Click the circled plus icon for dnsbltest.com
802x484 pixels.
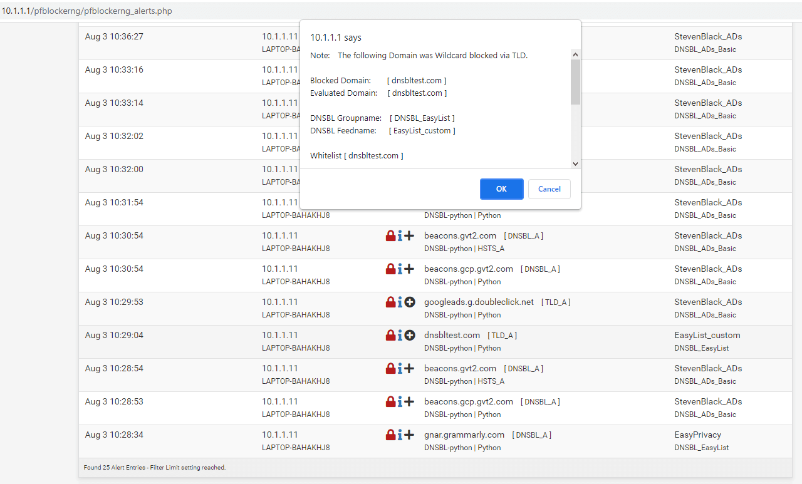click(x=410, y=335)
